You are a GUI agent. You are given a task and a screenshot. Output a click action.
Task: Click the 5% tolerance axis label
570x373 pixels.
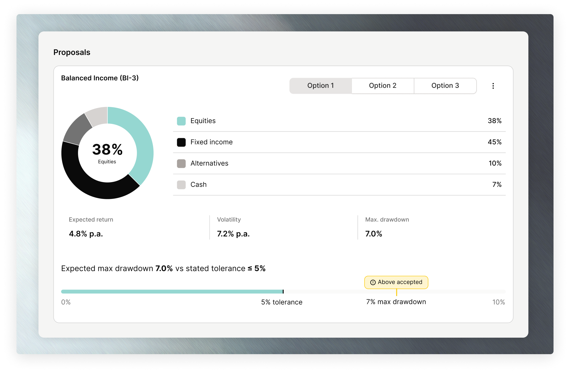point(282,302)
